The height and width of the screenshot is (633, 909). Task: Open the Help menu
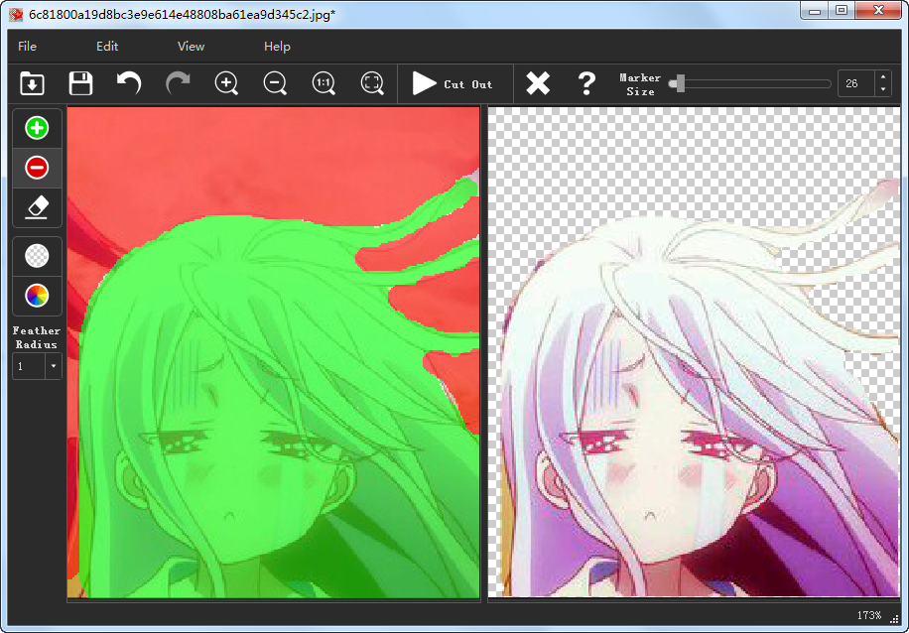277,47
